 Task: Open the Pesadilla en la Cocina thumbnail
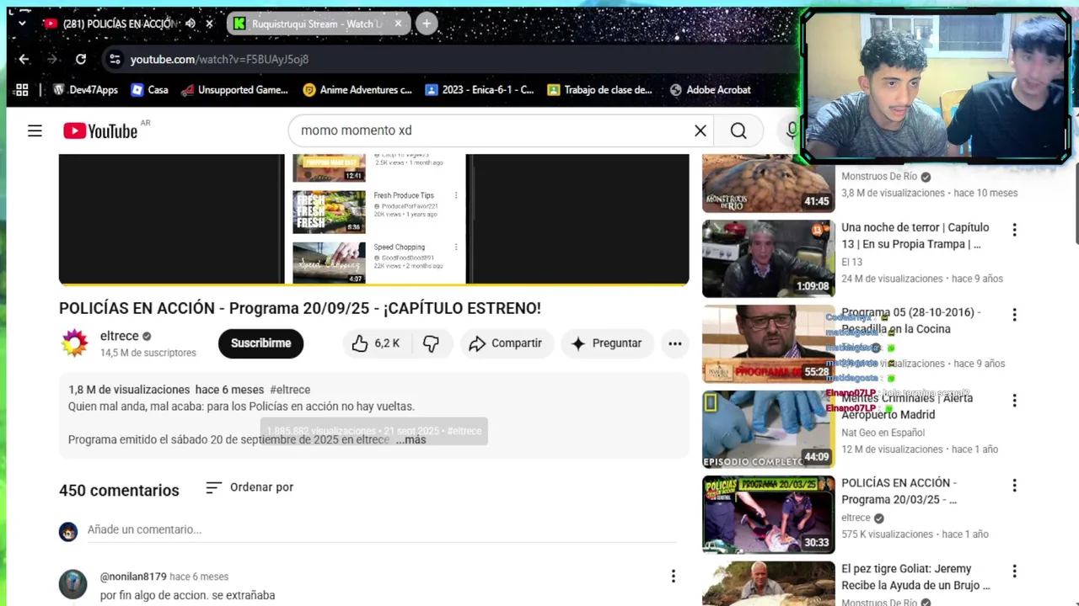click(x=768, y=343)
